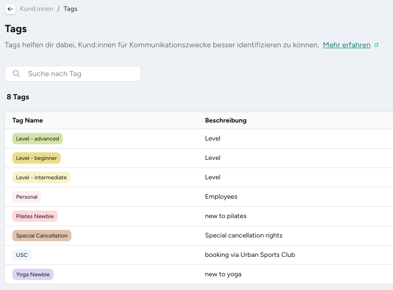Screen dimensions: 393x290
Task: Click the Level description in advanced row
Action: (x=212, y=138)
